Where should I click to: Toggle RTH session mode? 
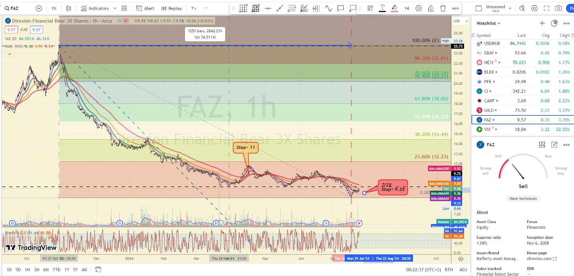pyautogui.click(x=449, y=270)
